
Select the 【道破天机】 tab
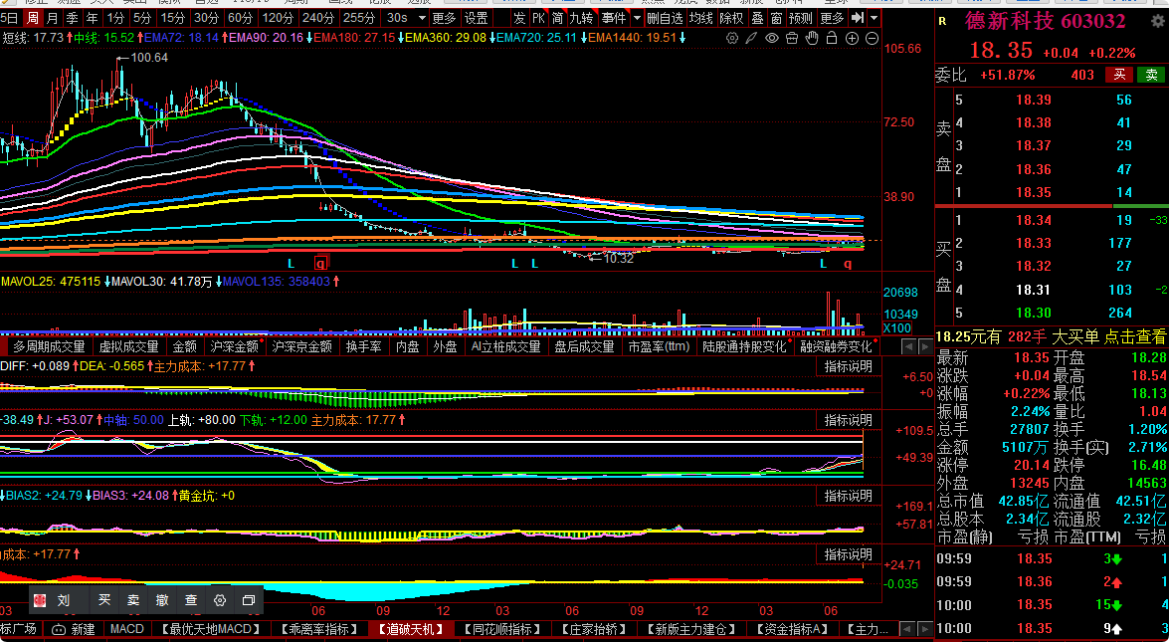tap(410, 629)
